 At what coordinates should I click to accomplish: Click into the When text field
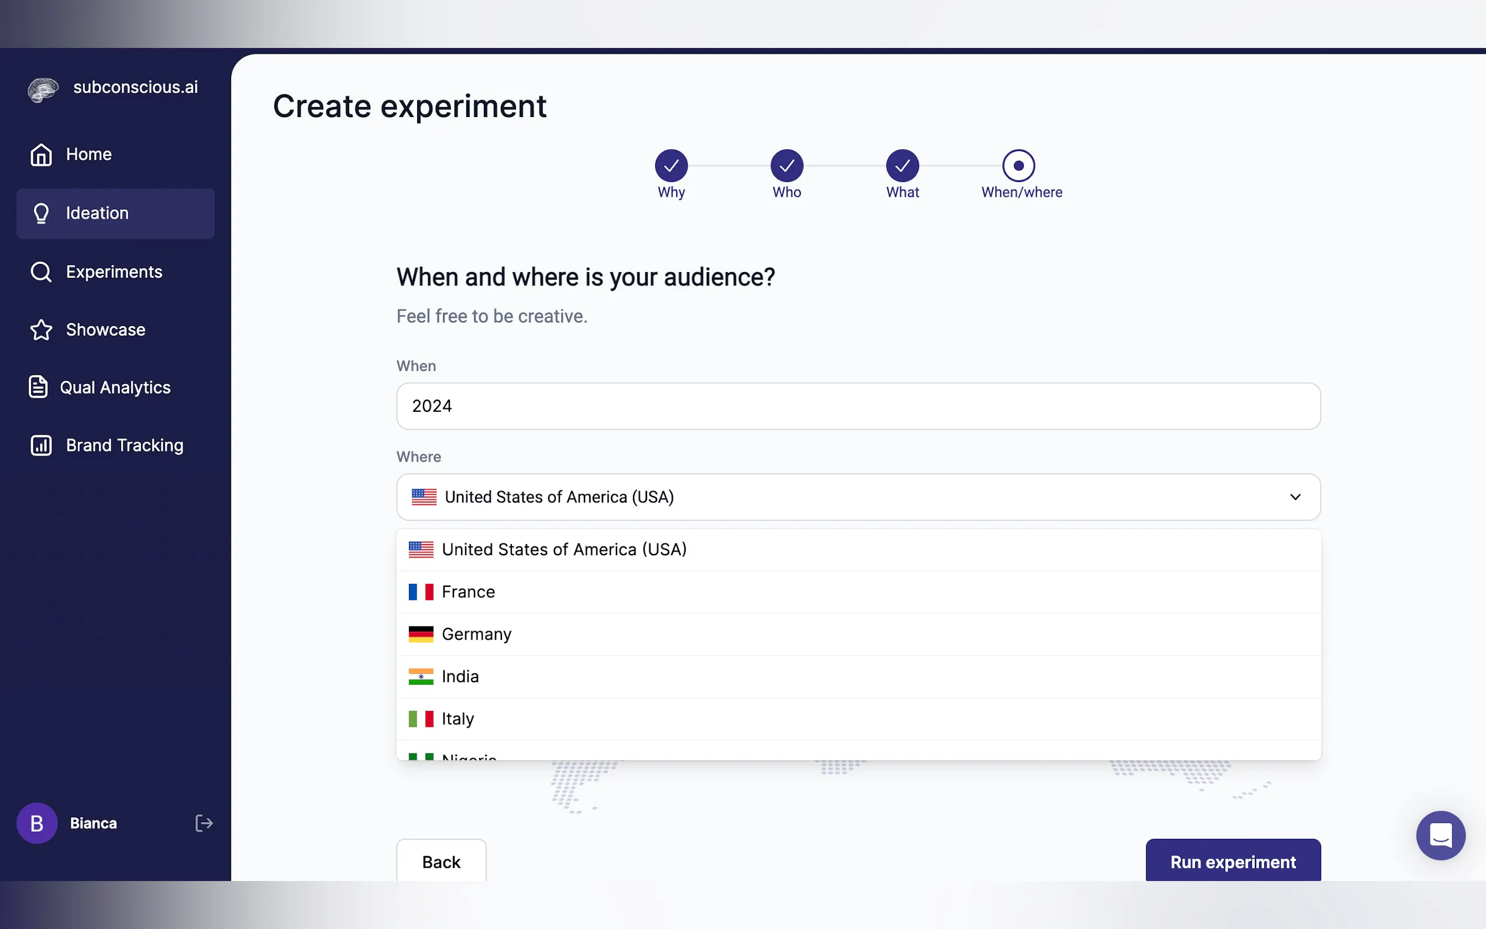tap(858, 406)
